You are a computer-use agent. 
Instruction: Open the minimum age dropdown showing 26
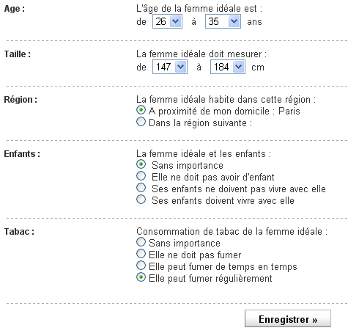(x=167, y=21)
